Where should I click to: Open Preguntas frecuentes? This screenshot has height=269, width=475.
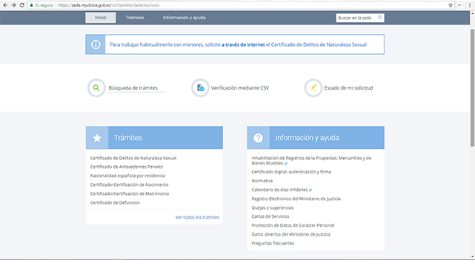point(273,243)
